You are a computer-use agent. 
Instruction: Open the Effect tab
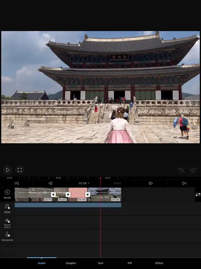tap(159, 263)
